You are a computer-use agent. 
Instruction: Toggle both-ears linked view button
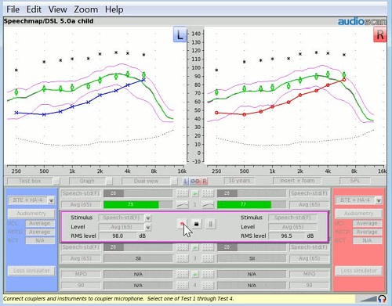click(x=195, y=181)
